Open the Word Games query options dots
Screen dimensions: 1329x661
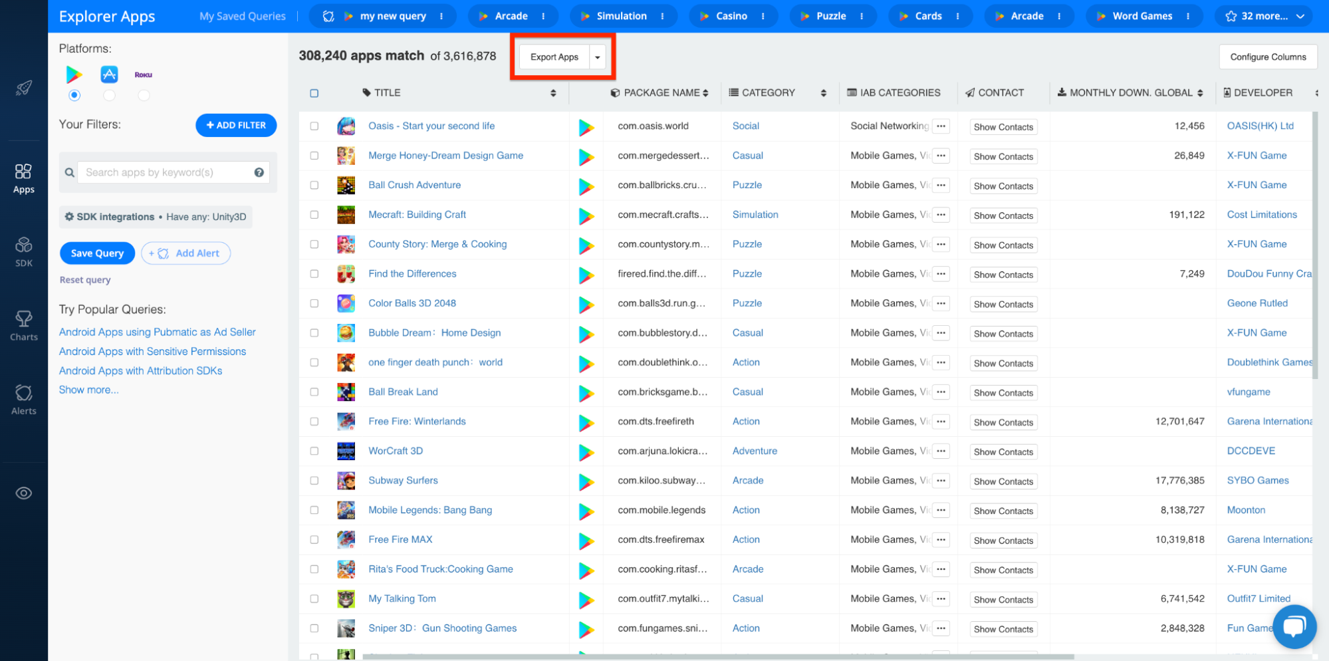point(1187,16)
